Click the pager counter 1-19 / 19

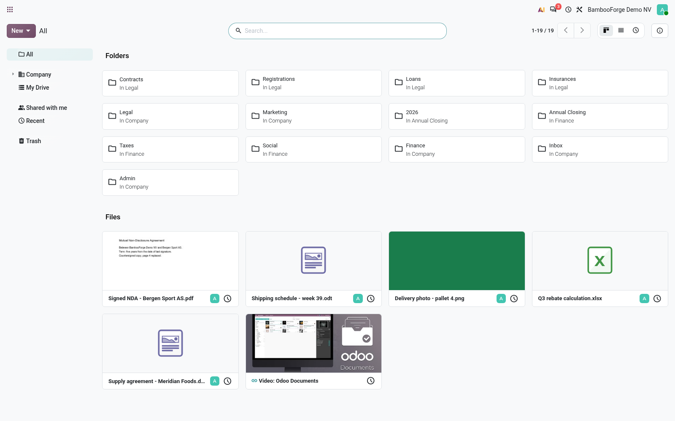pyautogui.click(x=543, y=31)
